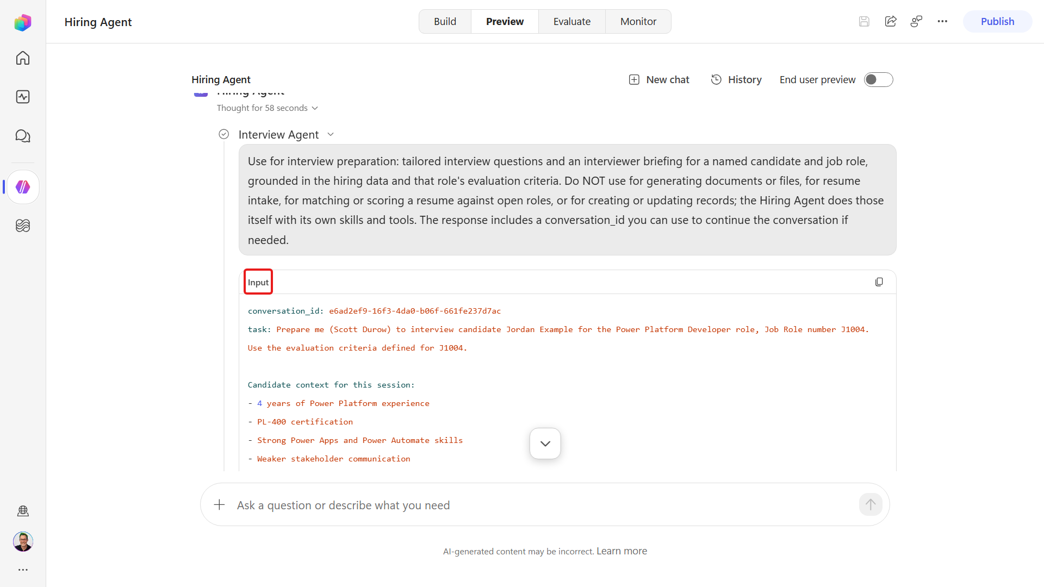1044x587 pixels.
Task: Open the user profile avatar
Action: (x=23, y=541)
